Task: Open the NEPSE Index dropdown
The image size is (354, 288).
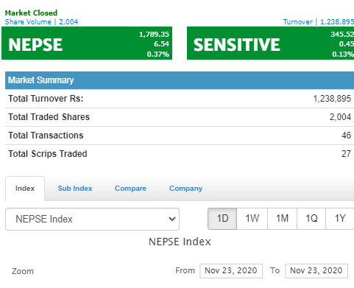Action: coord(92,219)
